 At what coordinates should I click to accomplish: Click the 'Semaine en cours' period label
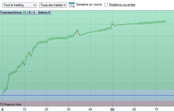(89, 4)
